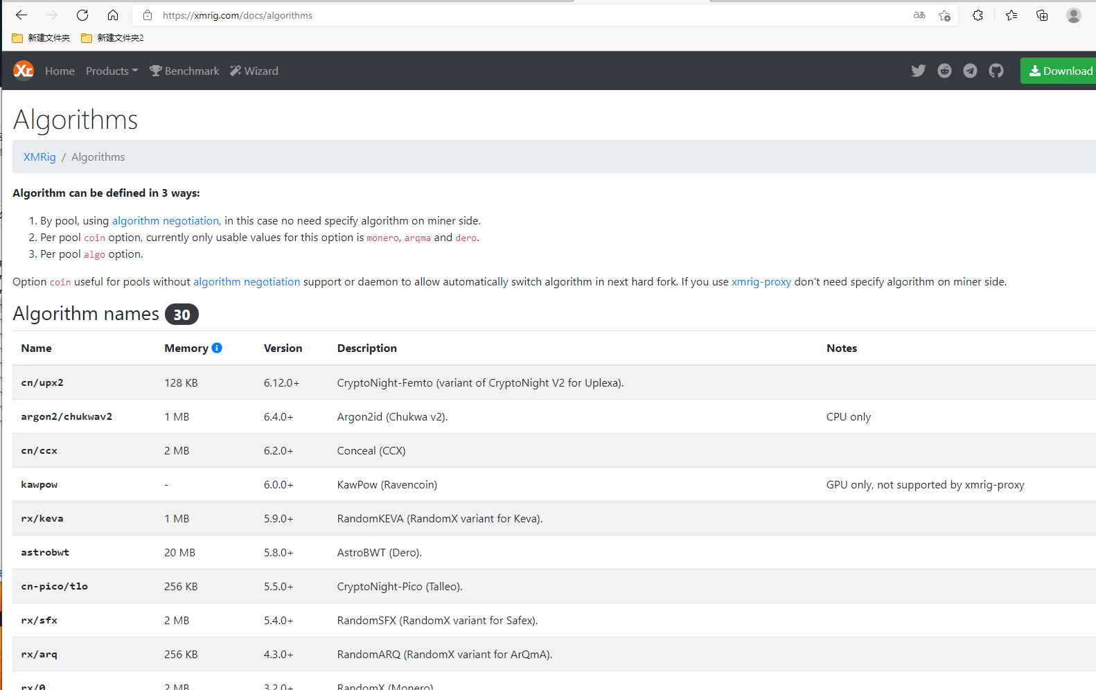Screen dimensions: 1096x690
Task: Click the XMRig logo
Action: pyautogui.click(x=24, y=71)
